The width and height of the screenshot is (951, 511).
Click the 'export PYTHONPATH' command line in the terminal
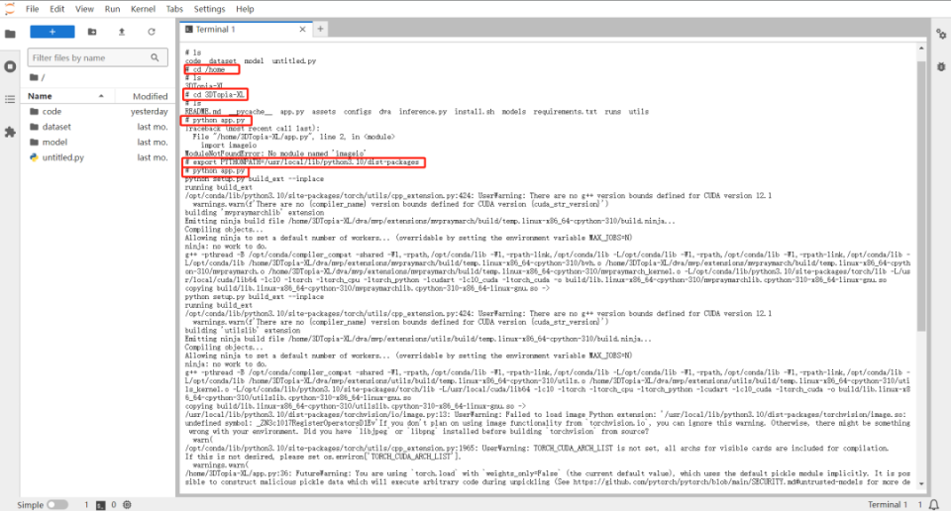[304, 162]
